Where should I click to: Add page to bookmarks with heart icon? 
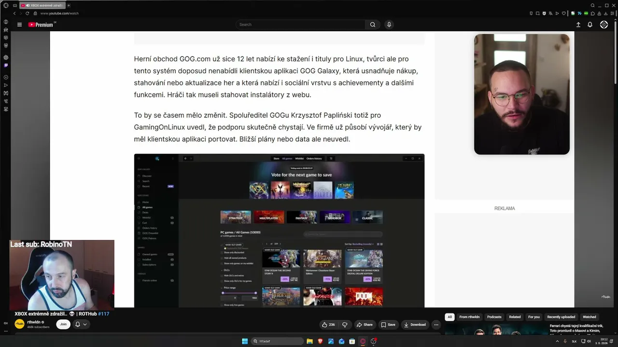(563, 13)
